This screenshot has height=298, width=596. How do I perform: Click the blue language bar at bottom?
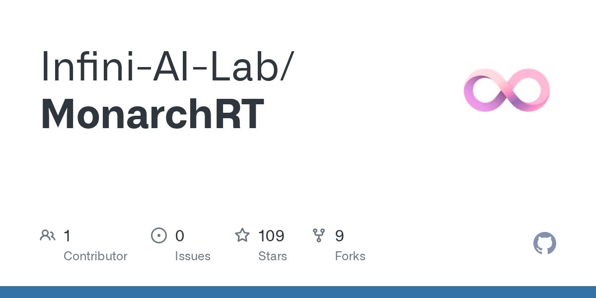pyautogui.click(x=298, y=292)
